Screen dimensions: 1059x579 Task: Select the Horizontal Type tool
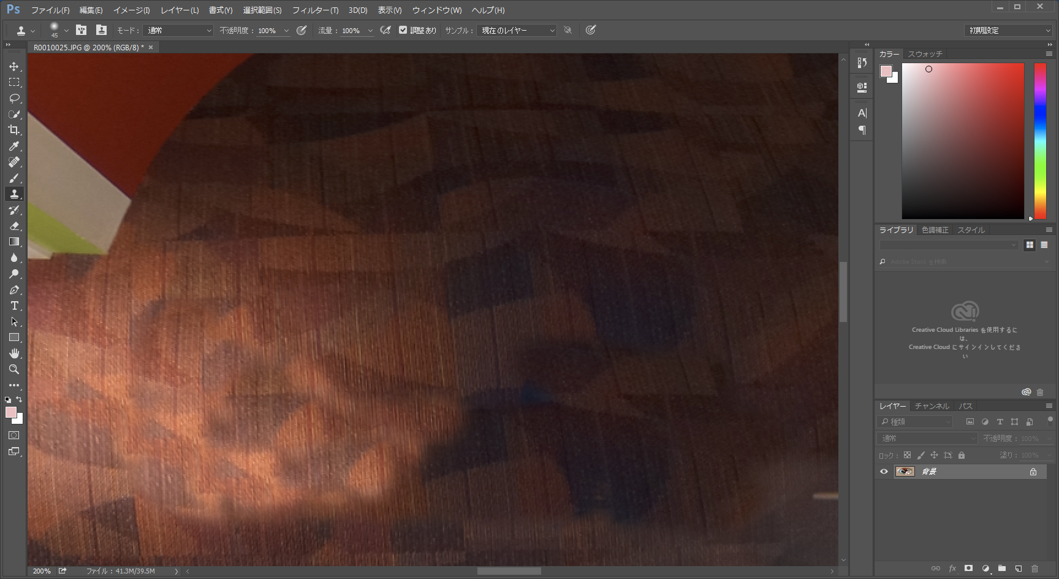click(x=14, y=305)
